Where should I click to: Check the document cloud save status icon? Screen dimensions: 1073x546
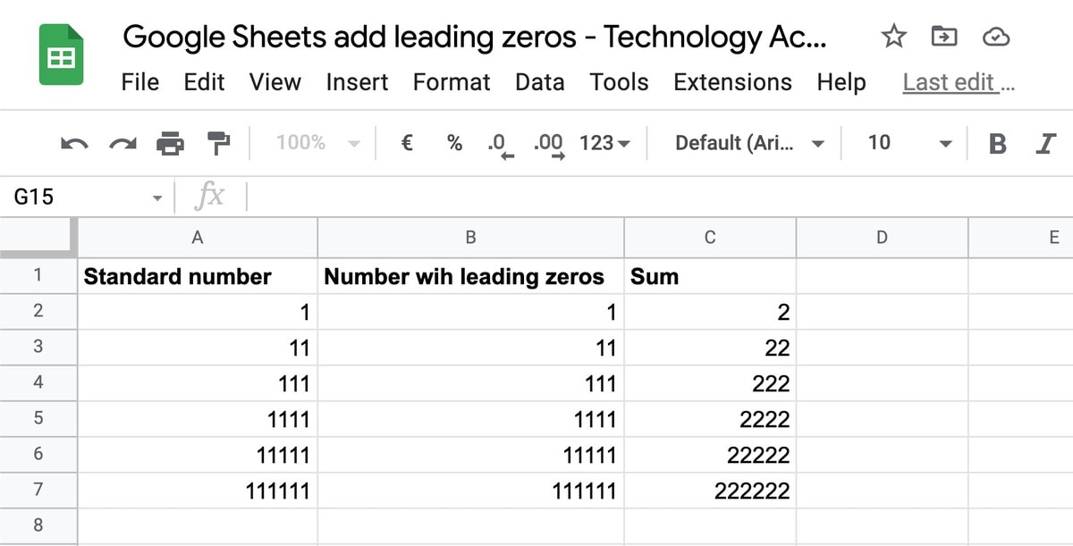click(x=994, y=37)
